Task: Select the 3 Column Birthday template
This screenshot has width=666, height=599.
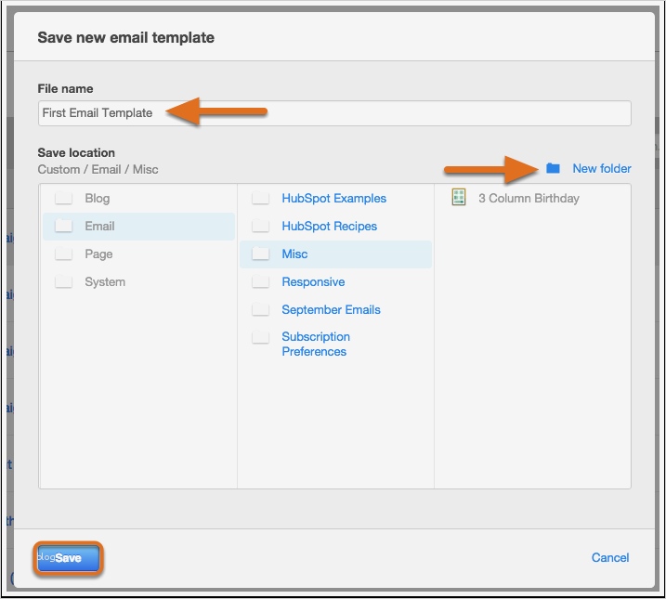Action: coord(529,199)
